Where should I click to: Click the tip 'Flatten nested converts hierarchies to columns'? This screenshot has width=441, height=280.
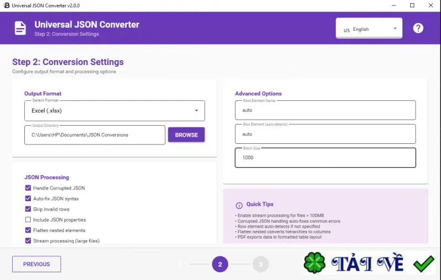coord(284,231)
